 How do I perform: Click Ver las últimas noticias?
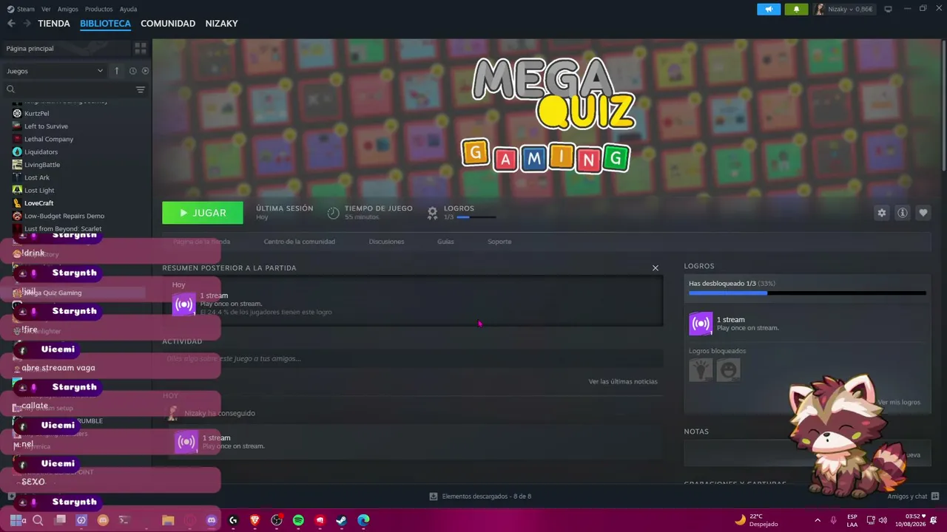[x=623, y=381]
